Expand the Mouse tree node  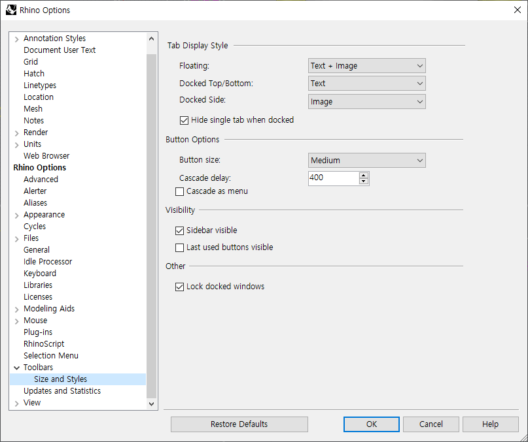[x=16, y=321]
